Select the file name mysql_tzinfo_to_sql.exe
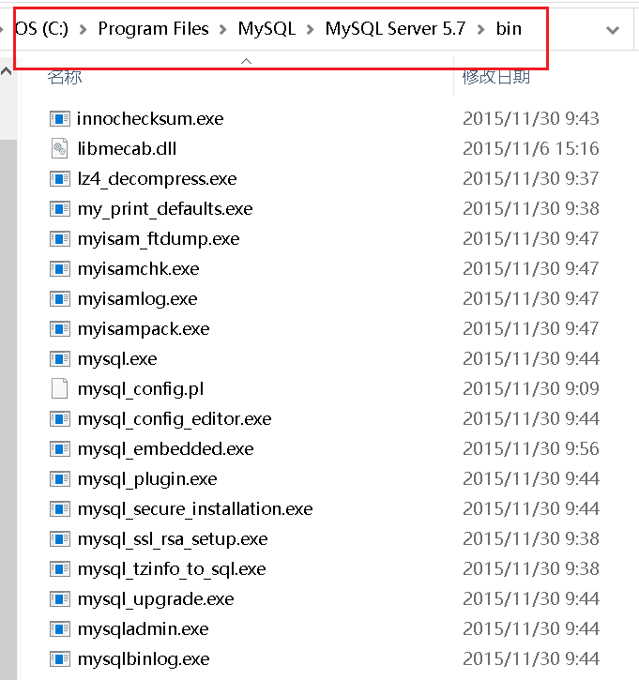Viewport: 639px width, 680px height. tap(172, 569)
